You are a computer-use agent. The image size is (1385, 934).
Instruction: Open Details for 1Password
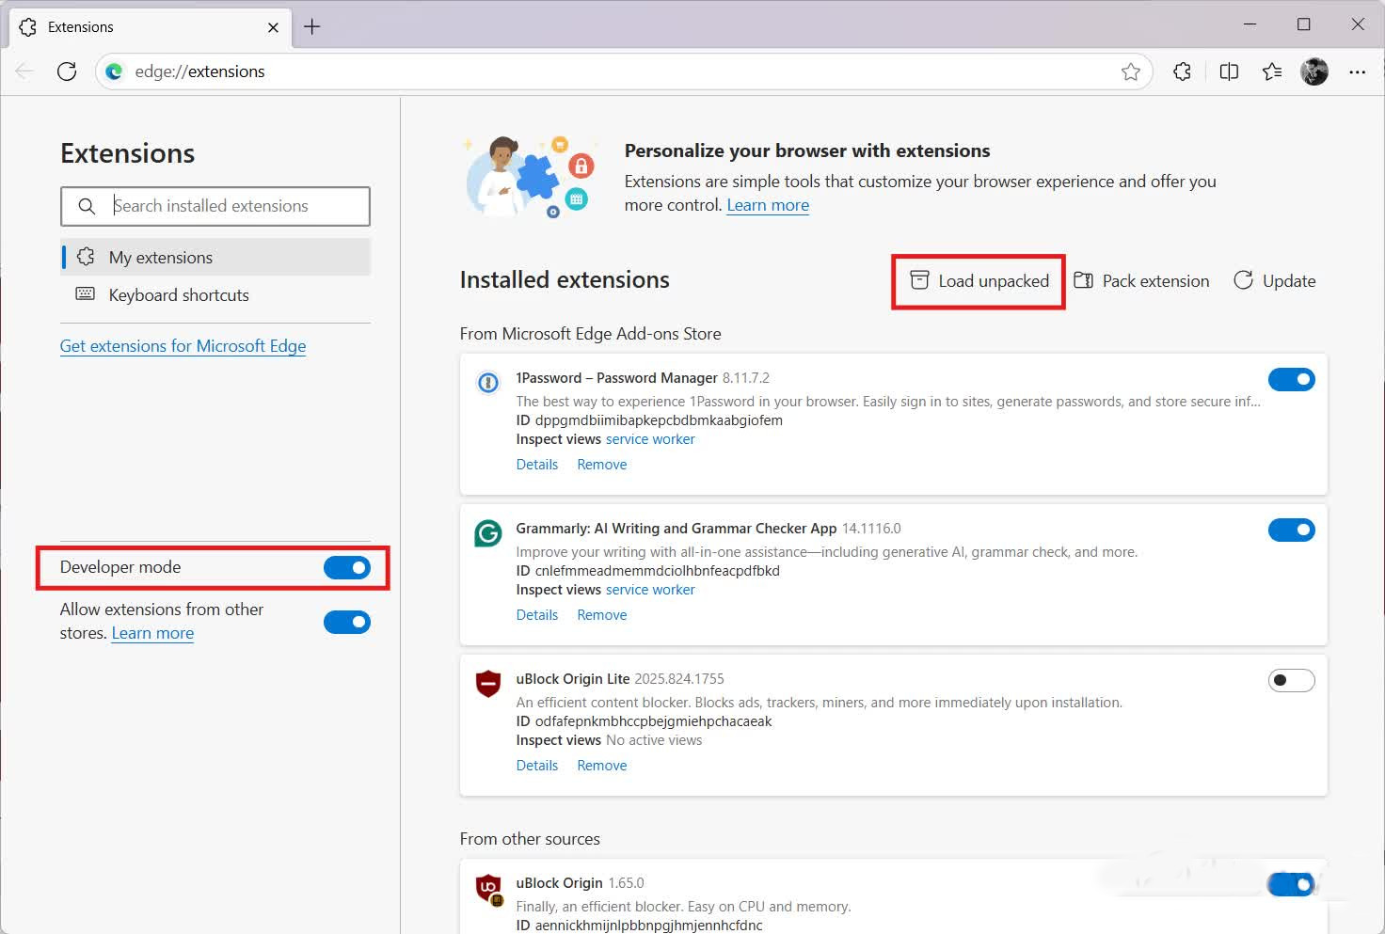(x=537, y=465)
